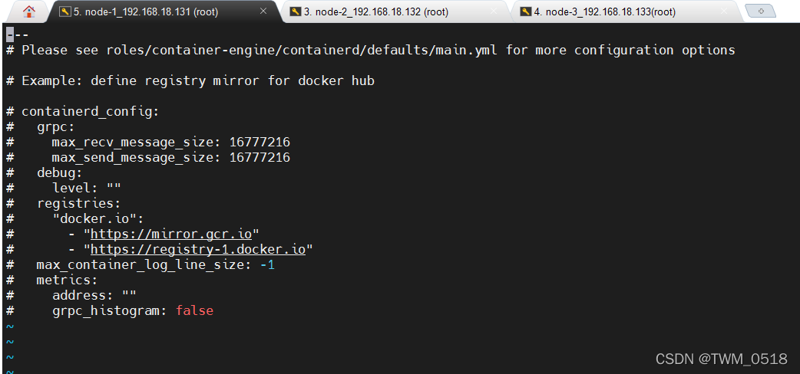The height and width of the screenshot is (374, 800).
Task: Close the node-1_192.168.18.131 tab
Action: coord(264,11)
